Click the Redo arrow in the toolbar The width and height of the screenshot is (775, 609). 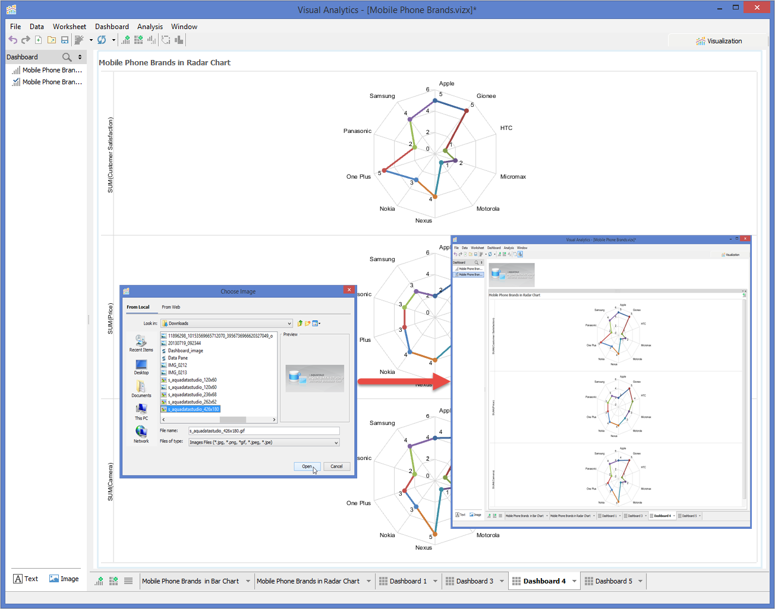click(x=26, y=40)
